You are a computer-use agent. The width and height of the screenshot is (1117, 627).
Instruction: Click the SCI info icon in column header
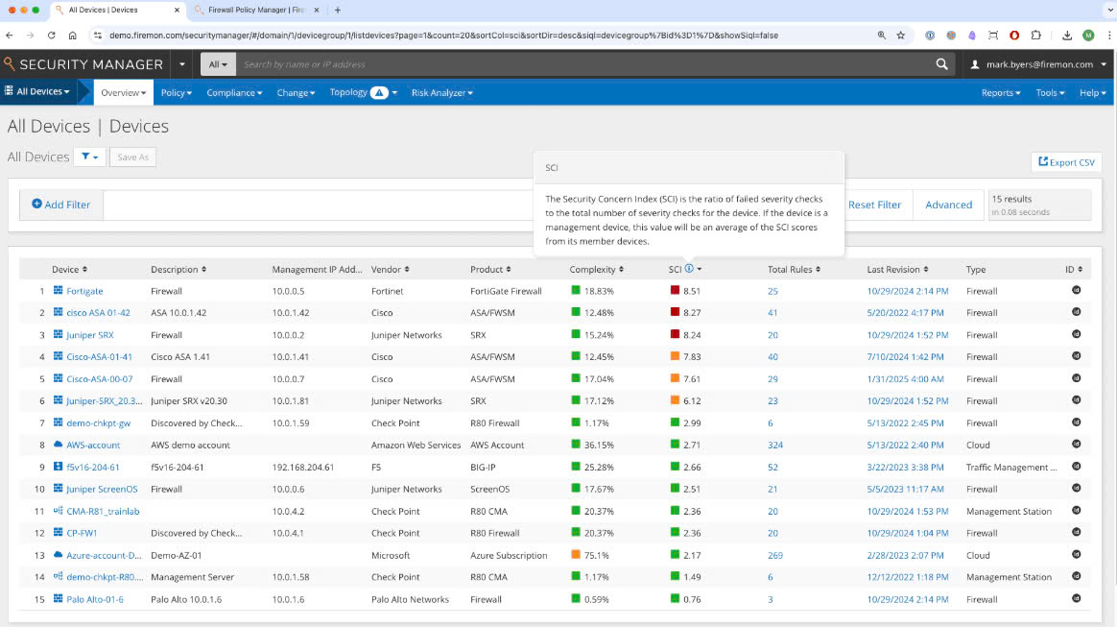pyautogui.click(x=689, y=270)
